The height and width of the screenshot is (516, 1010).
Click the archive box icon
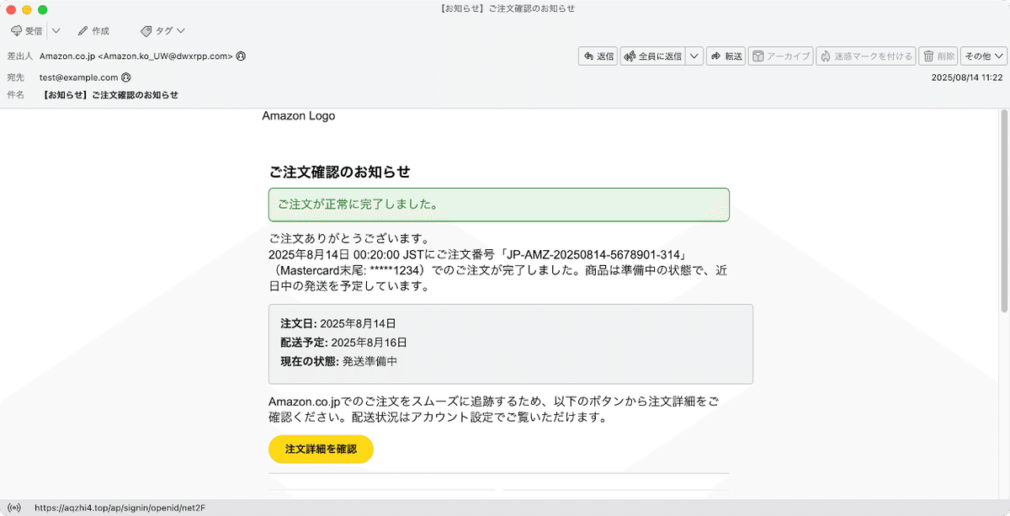(x=758, y=56)
